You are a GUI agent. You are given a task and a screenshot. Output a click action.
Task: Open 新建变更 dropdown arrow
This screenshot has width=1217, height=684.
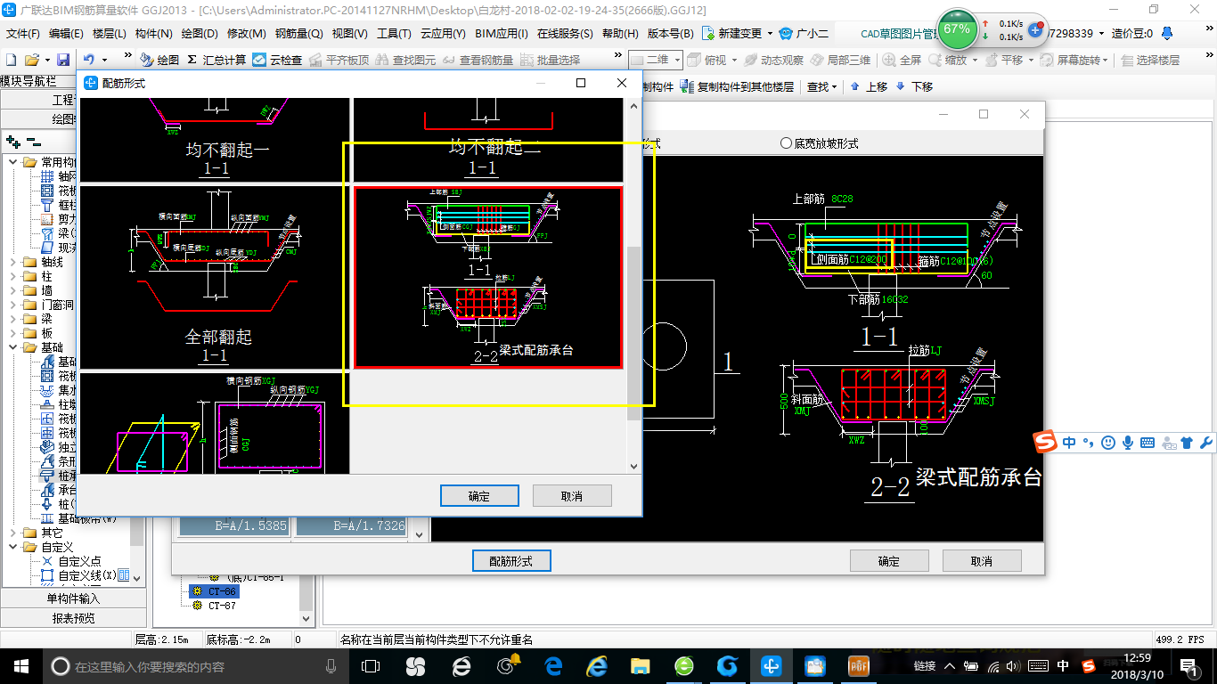770,33
